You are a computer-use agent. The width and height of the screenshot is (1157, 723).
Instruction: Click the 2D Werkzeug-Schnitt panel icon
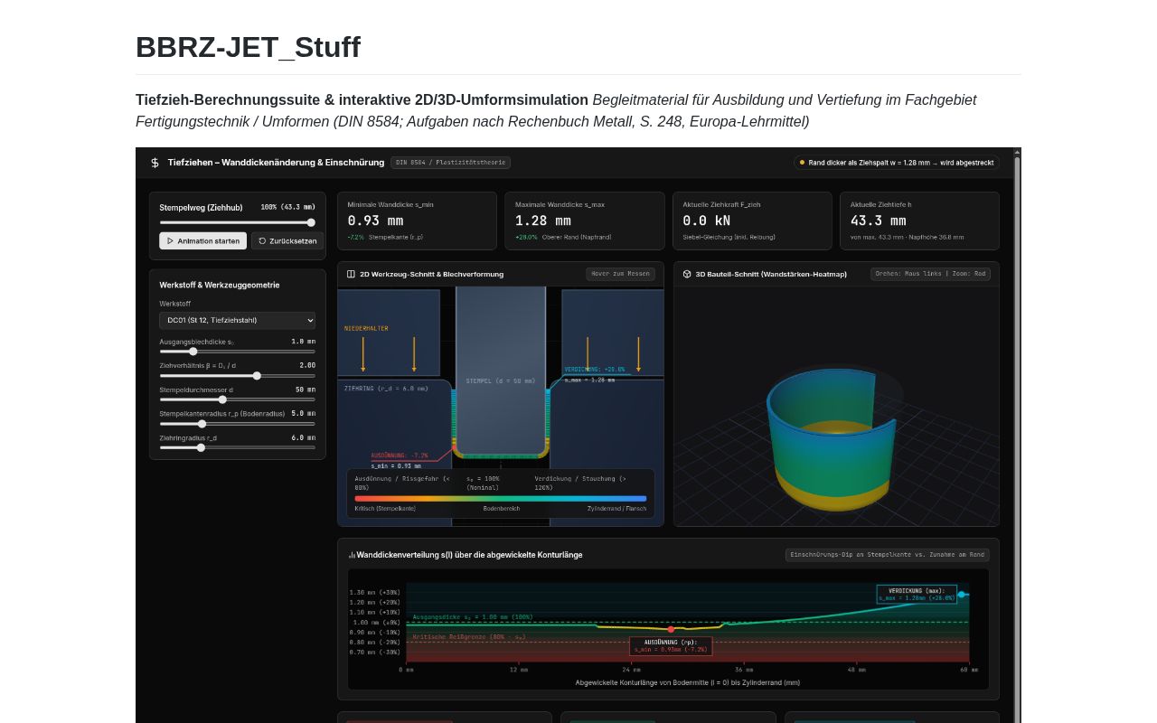[x=352, y=274]
